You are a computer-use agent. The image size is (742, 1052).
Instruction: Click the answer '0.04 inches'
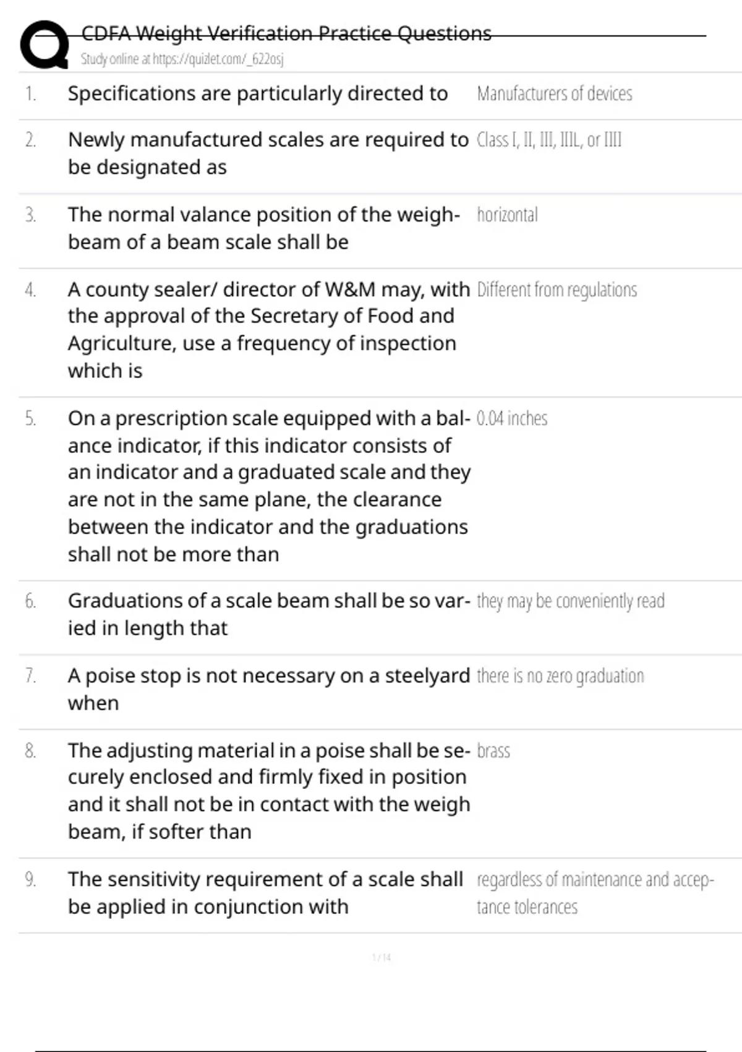point(512,419)
